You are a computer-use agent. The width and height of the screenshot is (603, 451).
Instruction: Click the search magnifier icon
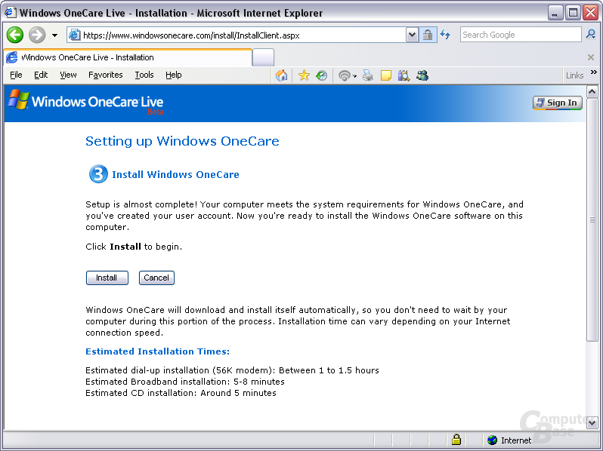pos(590,35)
